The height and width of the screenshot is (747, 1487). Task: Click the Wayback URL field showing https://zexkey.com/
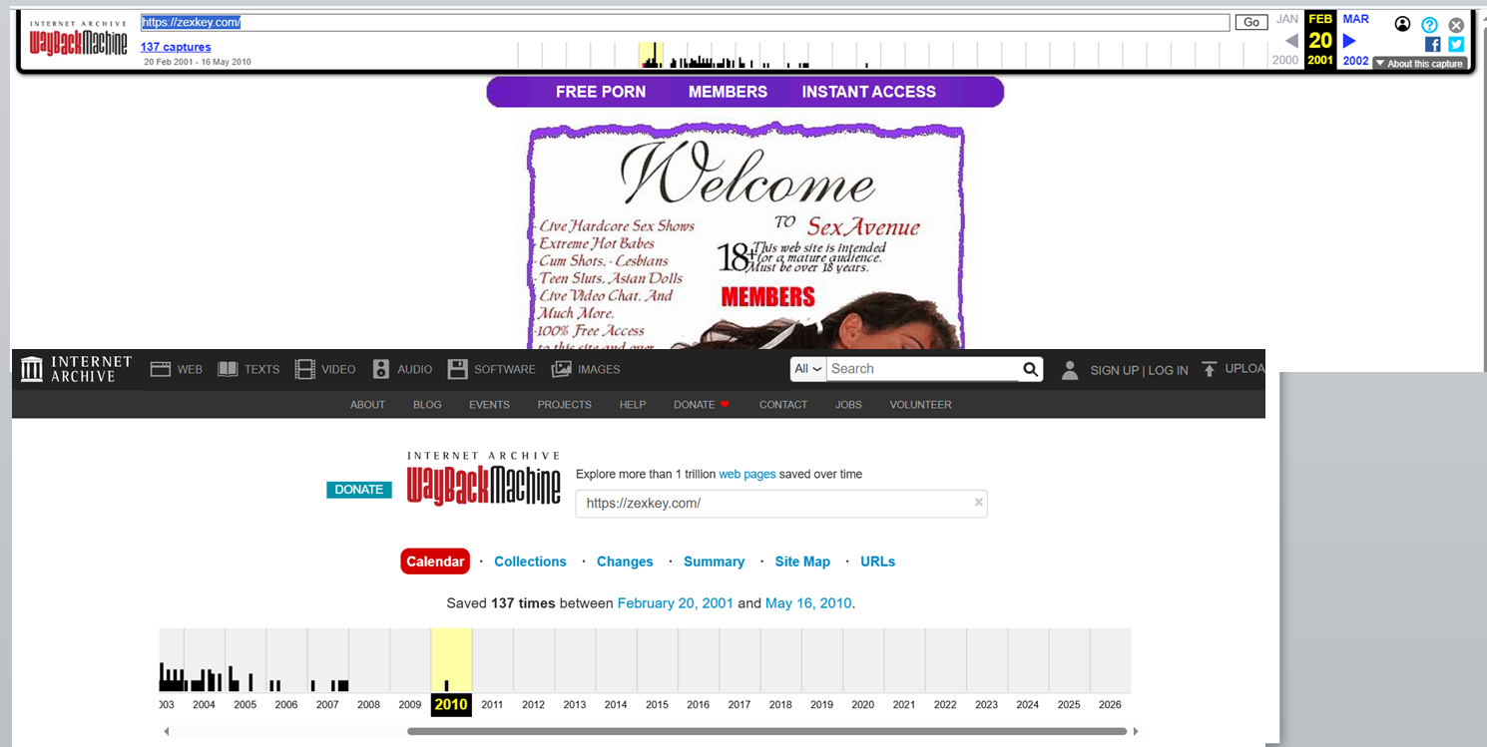(781, 504)
